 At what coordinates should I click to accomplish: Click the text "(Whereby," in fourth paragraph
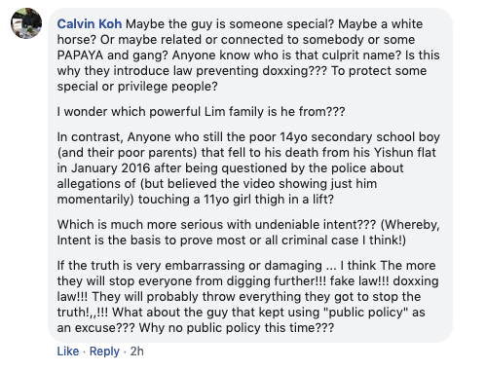point(410,225)
